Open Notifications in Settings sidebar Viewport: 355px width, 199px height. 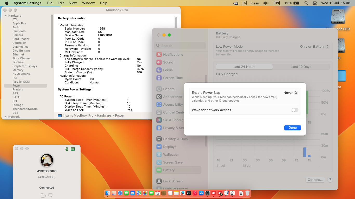pyautogui.click(x=159, y=55)
